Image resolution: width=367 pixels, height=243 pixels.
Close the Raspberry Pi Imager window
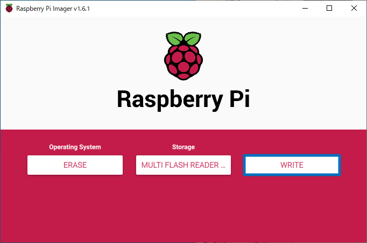coord(354,8)
